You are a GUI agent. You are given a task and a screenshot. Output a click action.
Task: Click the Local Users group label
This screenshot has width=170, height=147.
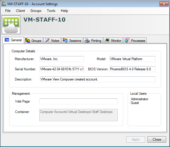(x=139, y=94)
